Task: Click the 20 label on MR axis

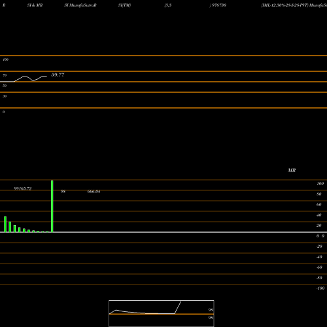Action: [x=319, y=226]
